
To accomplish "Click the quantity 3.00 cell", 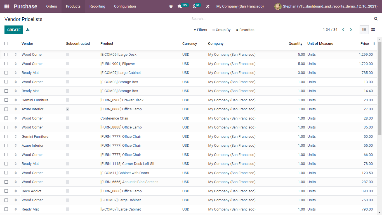I will click(301, 73).
